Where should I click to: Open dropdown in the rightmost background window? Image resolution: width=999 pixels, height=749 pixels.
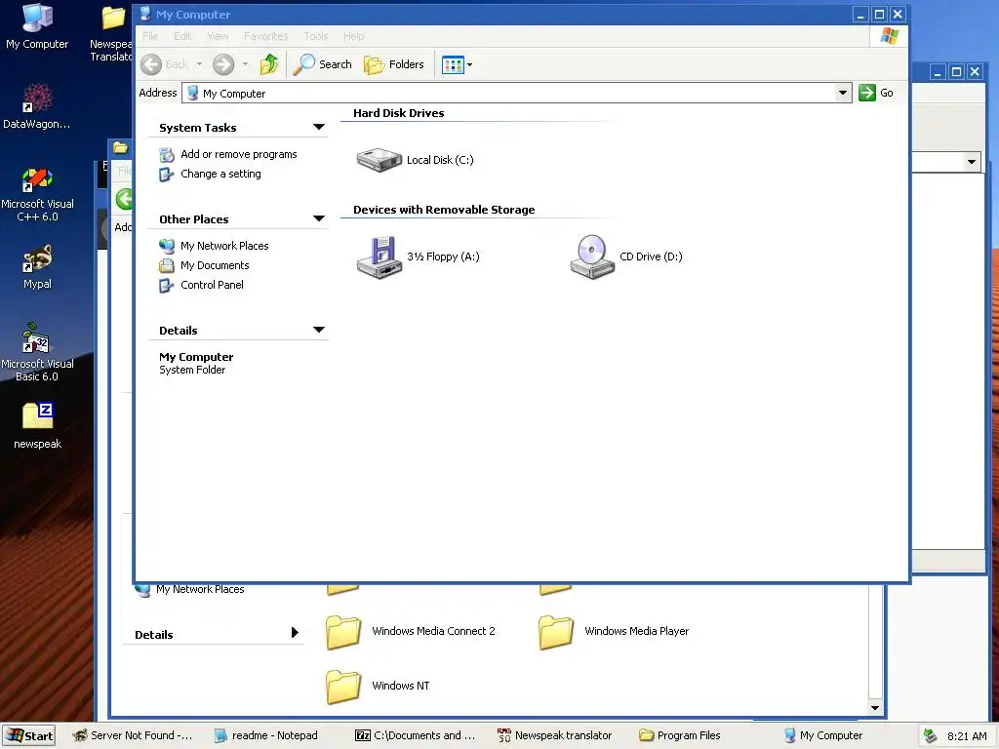[x=971, y=162]
